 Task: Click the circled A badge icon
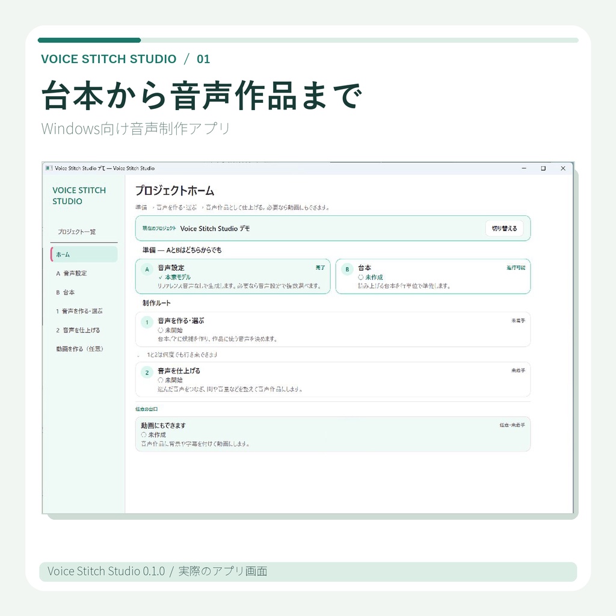147,269
